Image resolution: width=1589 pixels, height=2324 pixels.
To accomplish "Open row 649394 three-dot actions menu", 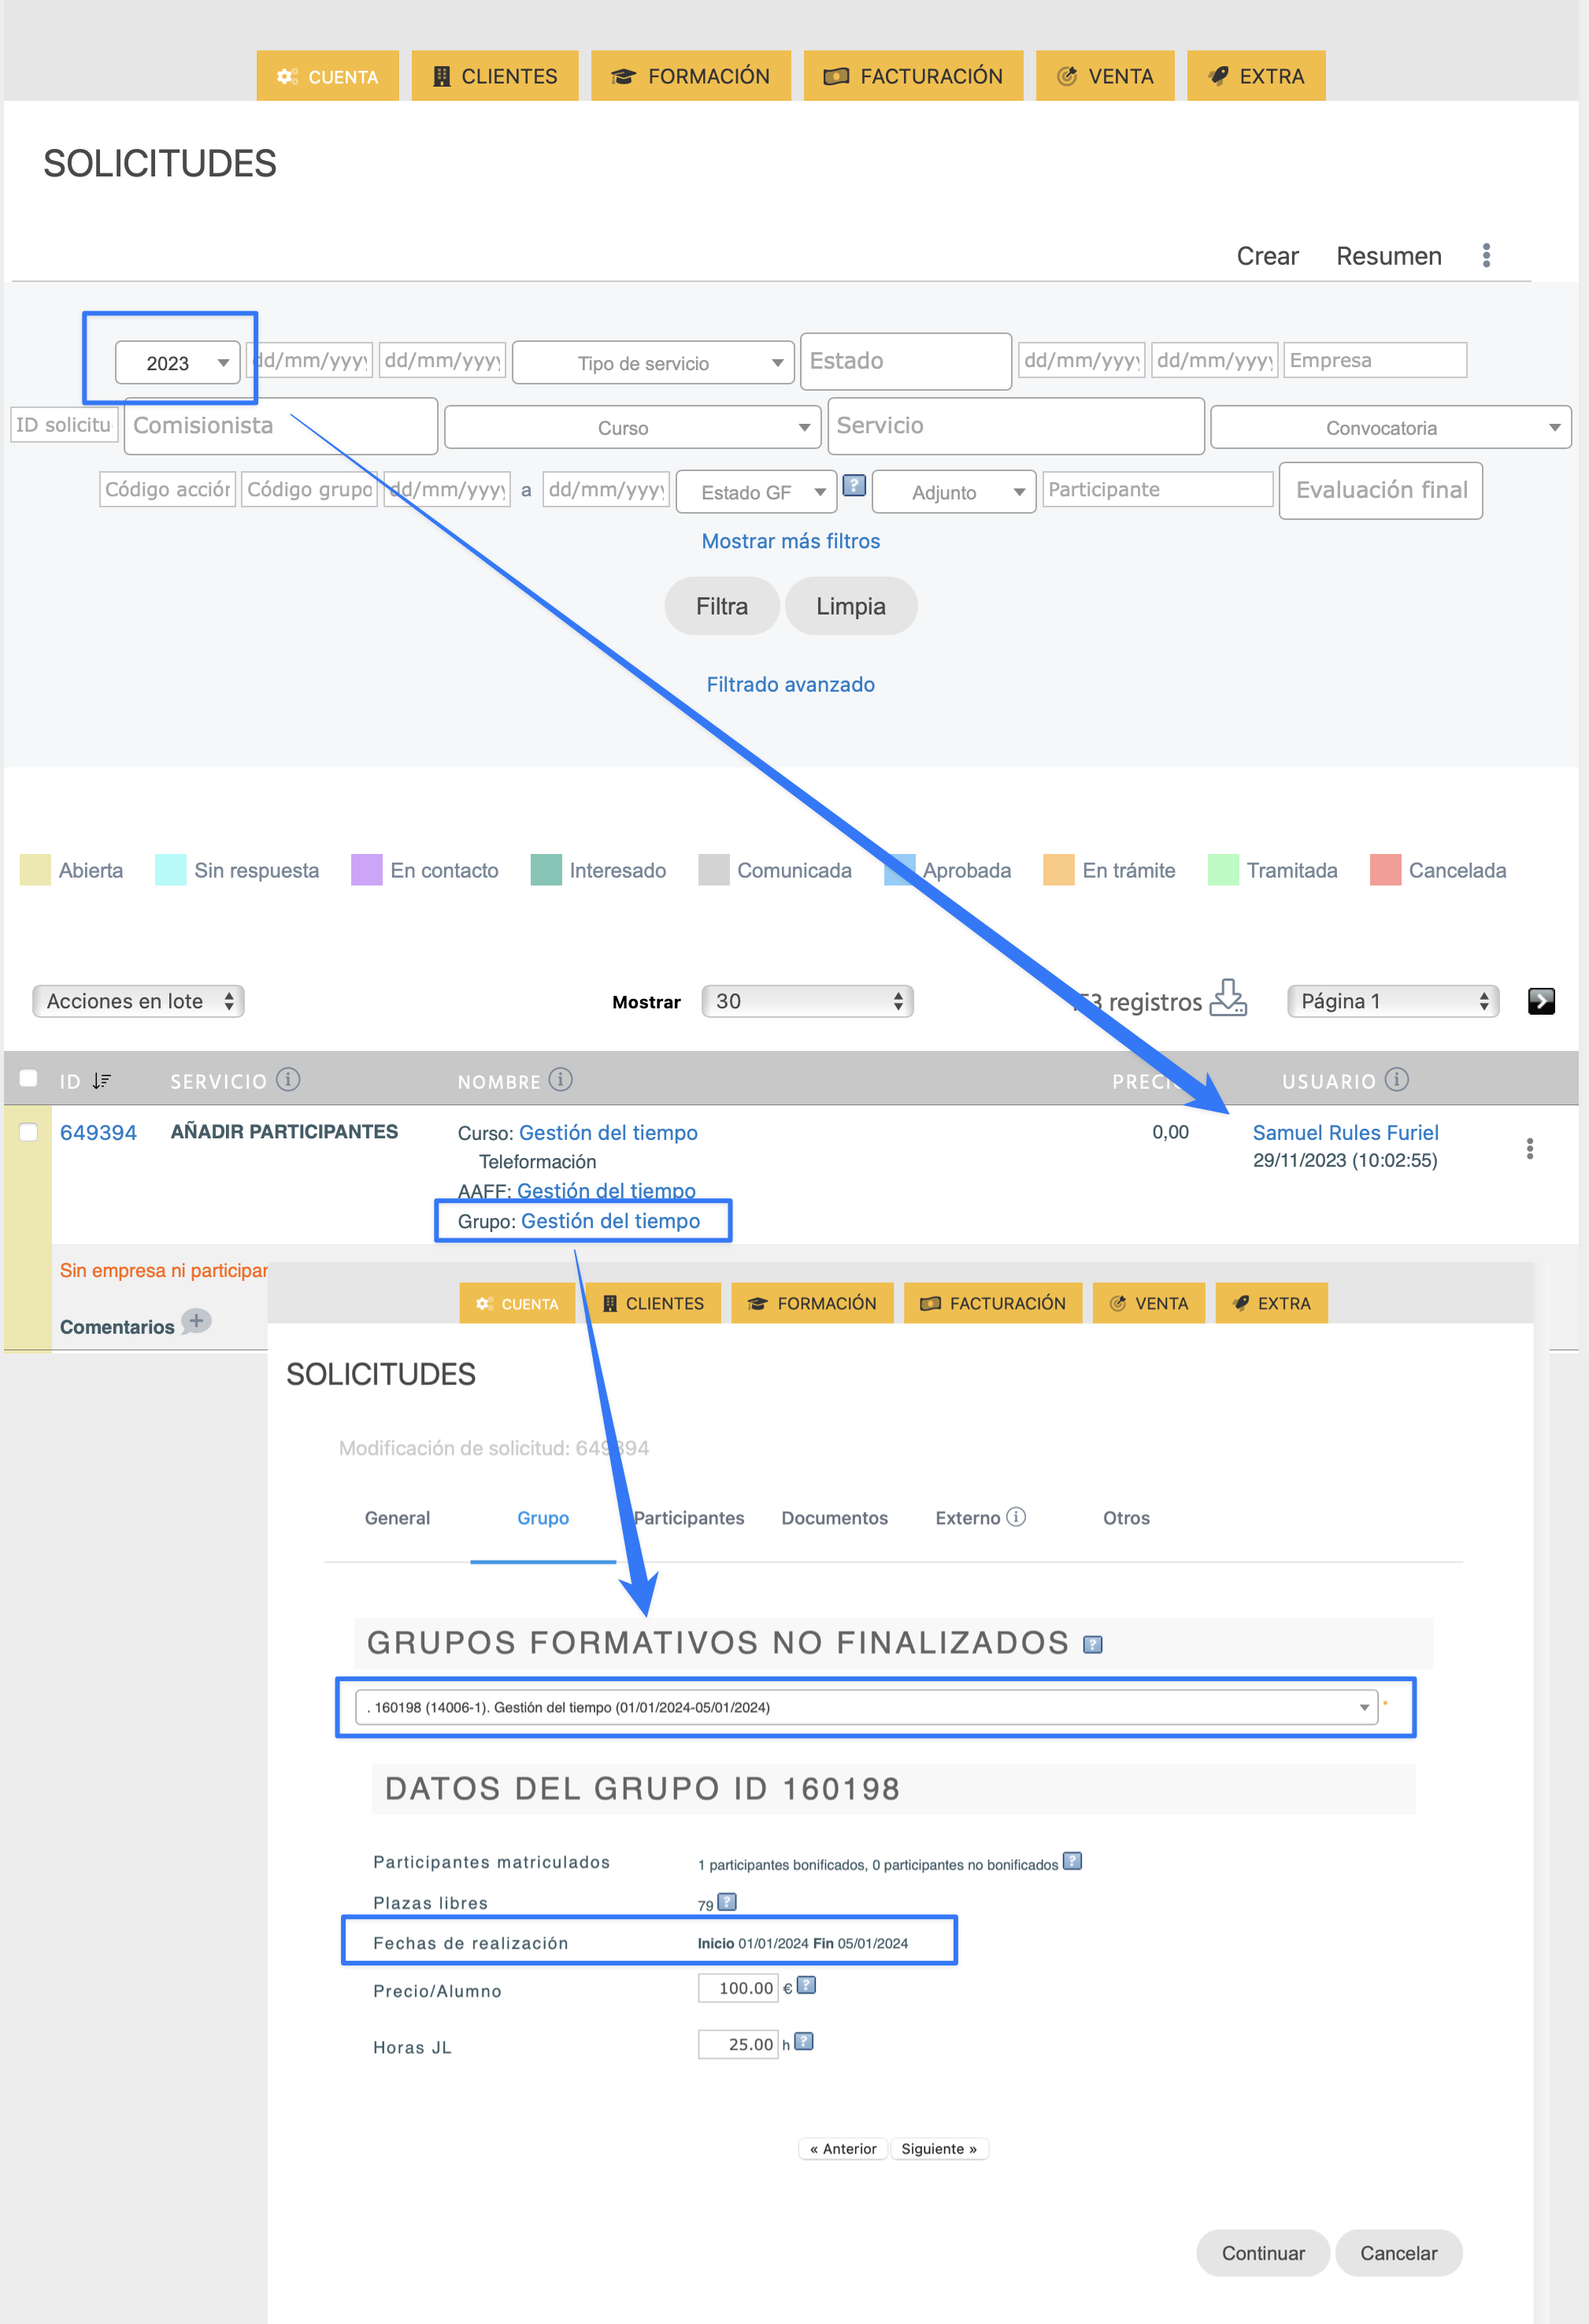I will click(1529, 1148).
